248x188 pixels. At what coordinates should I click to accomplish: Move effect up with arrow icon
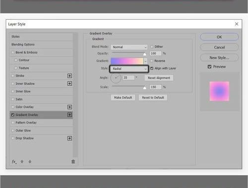click(22, 161)
